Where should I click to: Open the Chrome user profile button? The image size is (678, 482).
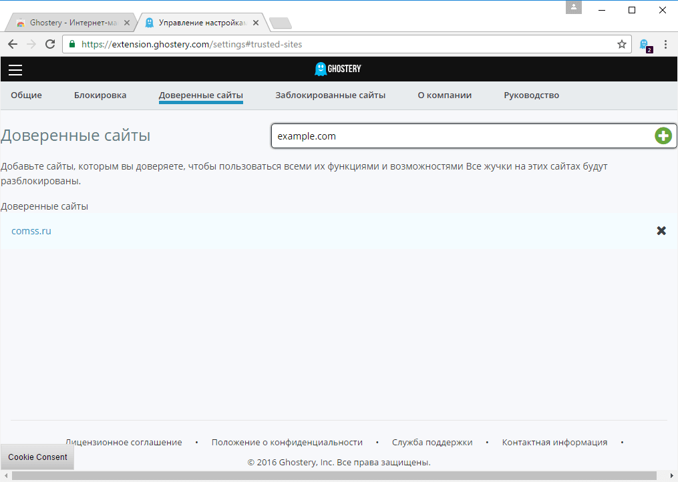573,7
